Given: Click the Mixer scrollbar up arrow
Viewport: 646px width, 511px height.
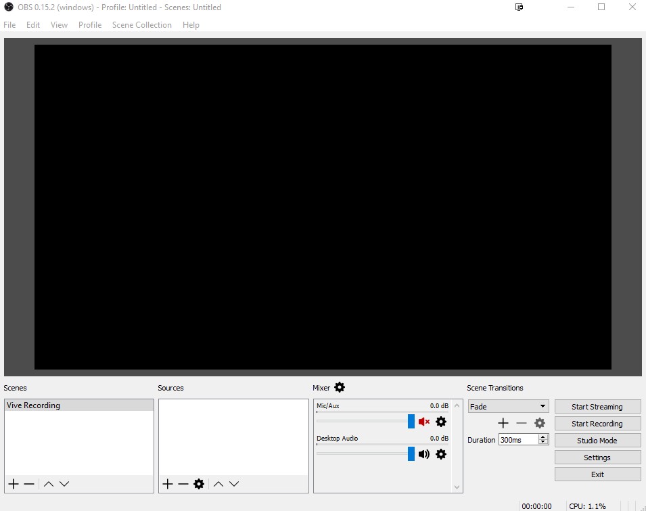Looking at the screenshot, I should pos(457,405).
